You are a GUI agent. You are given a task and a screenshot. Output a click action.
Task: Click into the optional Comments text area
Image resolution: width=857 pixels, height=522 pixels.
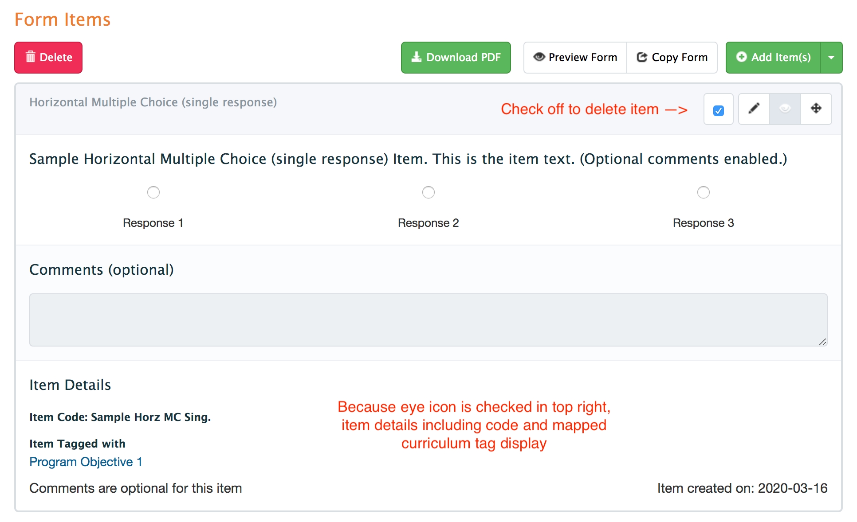pos(428,319)
